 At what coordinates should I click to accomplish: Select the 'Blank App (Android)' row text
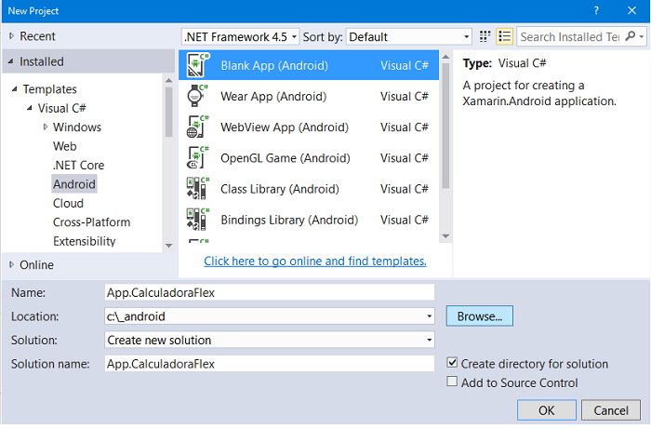pyautogui.click(x=274, y=66)
